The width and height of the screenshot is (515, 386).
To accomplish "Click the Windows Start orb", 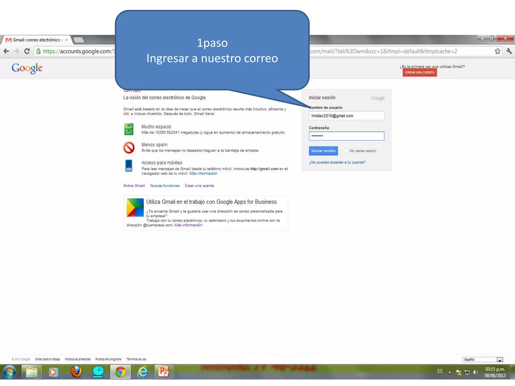I will click(10, 372).
